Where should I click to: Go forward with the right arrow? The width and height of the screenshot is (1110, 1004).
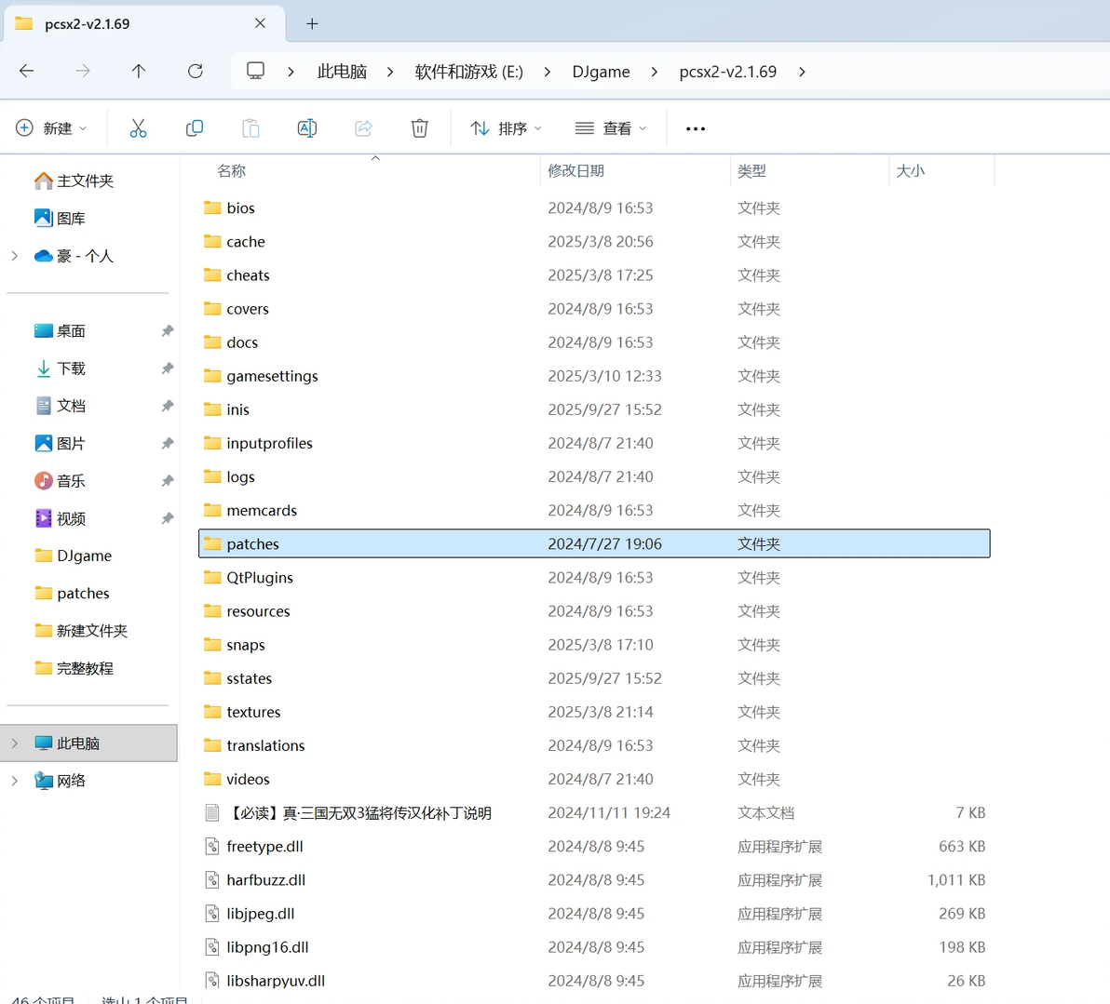pos(83,71)
